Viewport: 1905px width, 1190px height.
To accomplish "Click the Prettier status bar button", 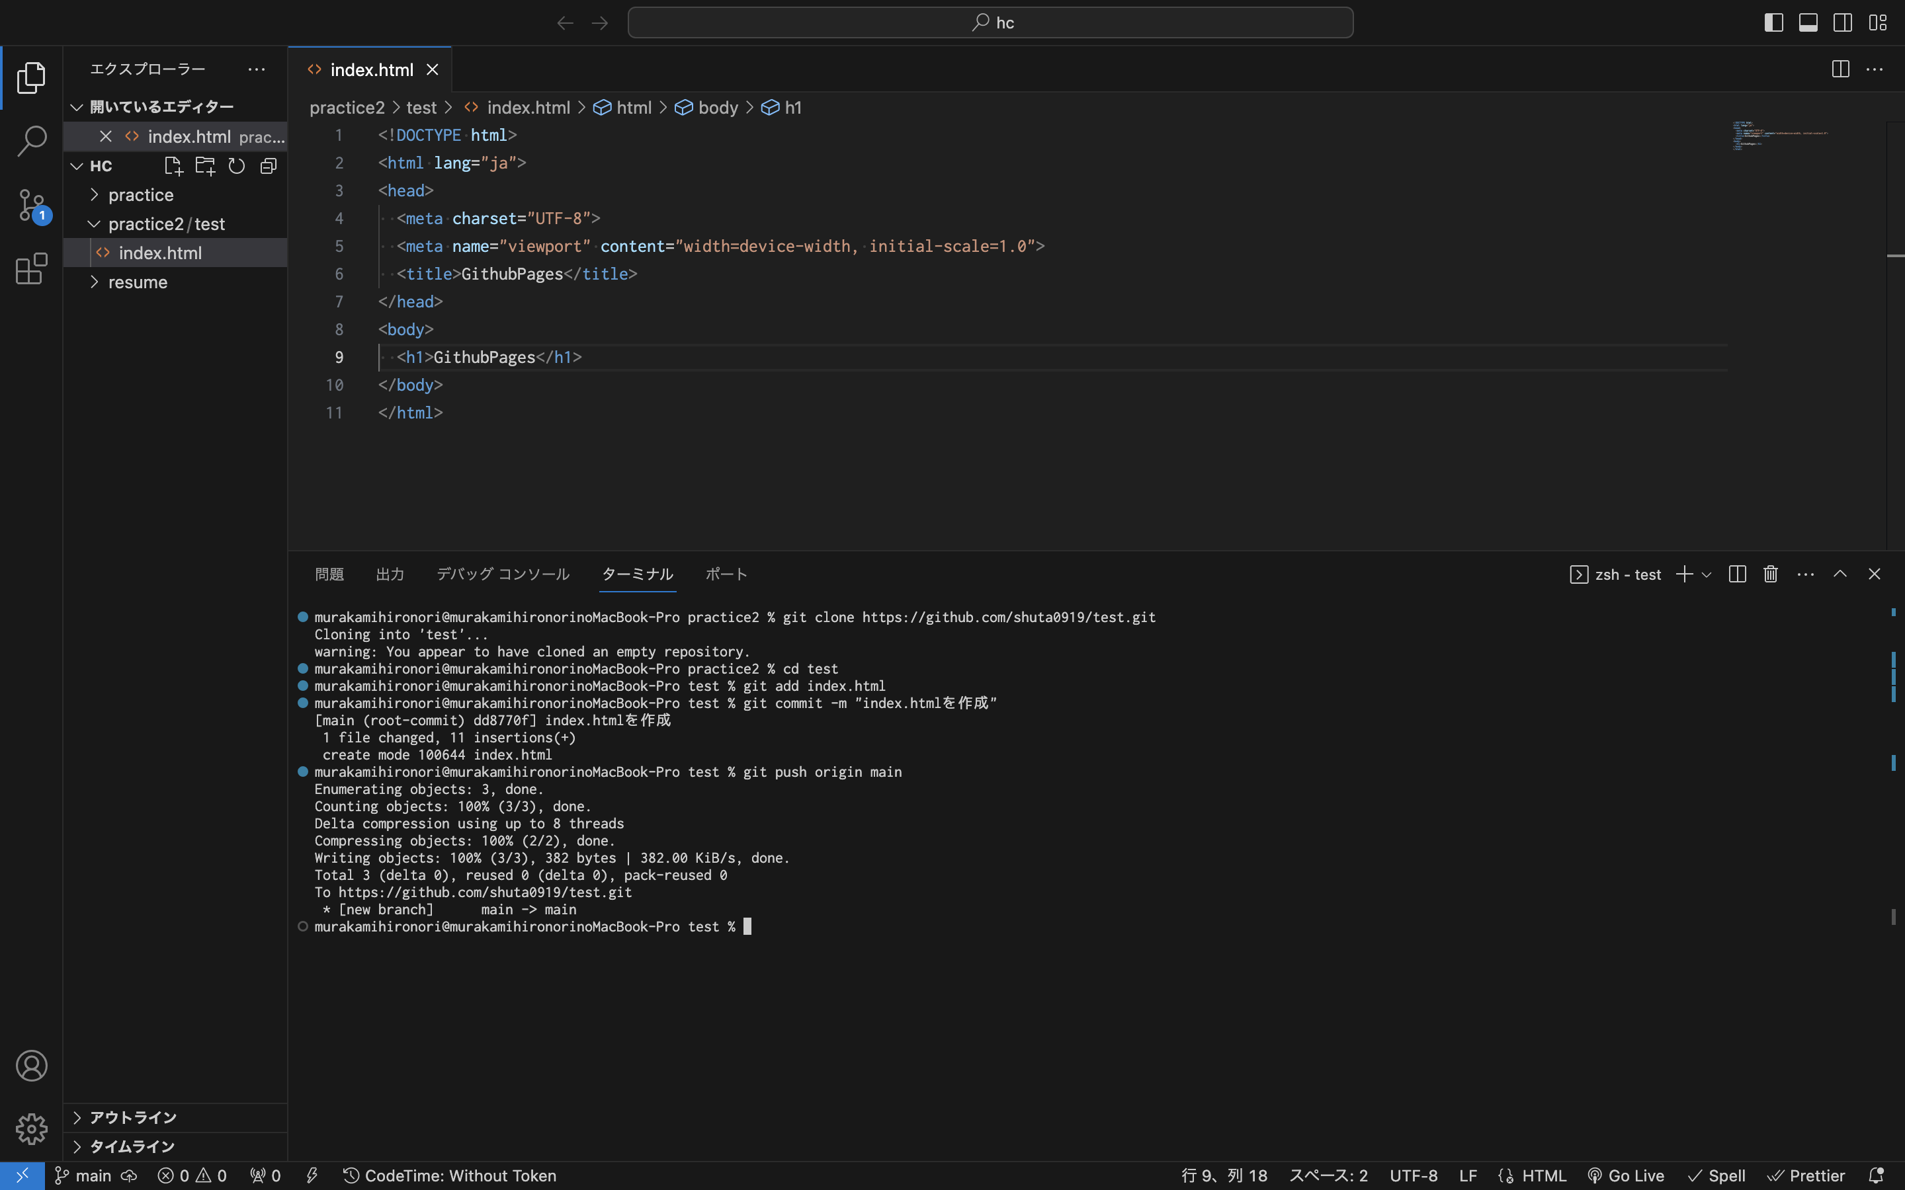I will [1806, 1176].
